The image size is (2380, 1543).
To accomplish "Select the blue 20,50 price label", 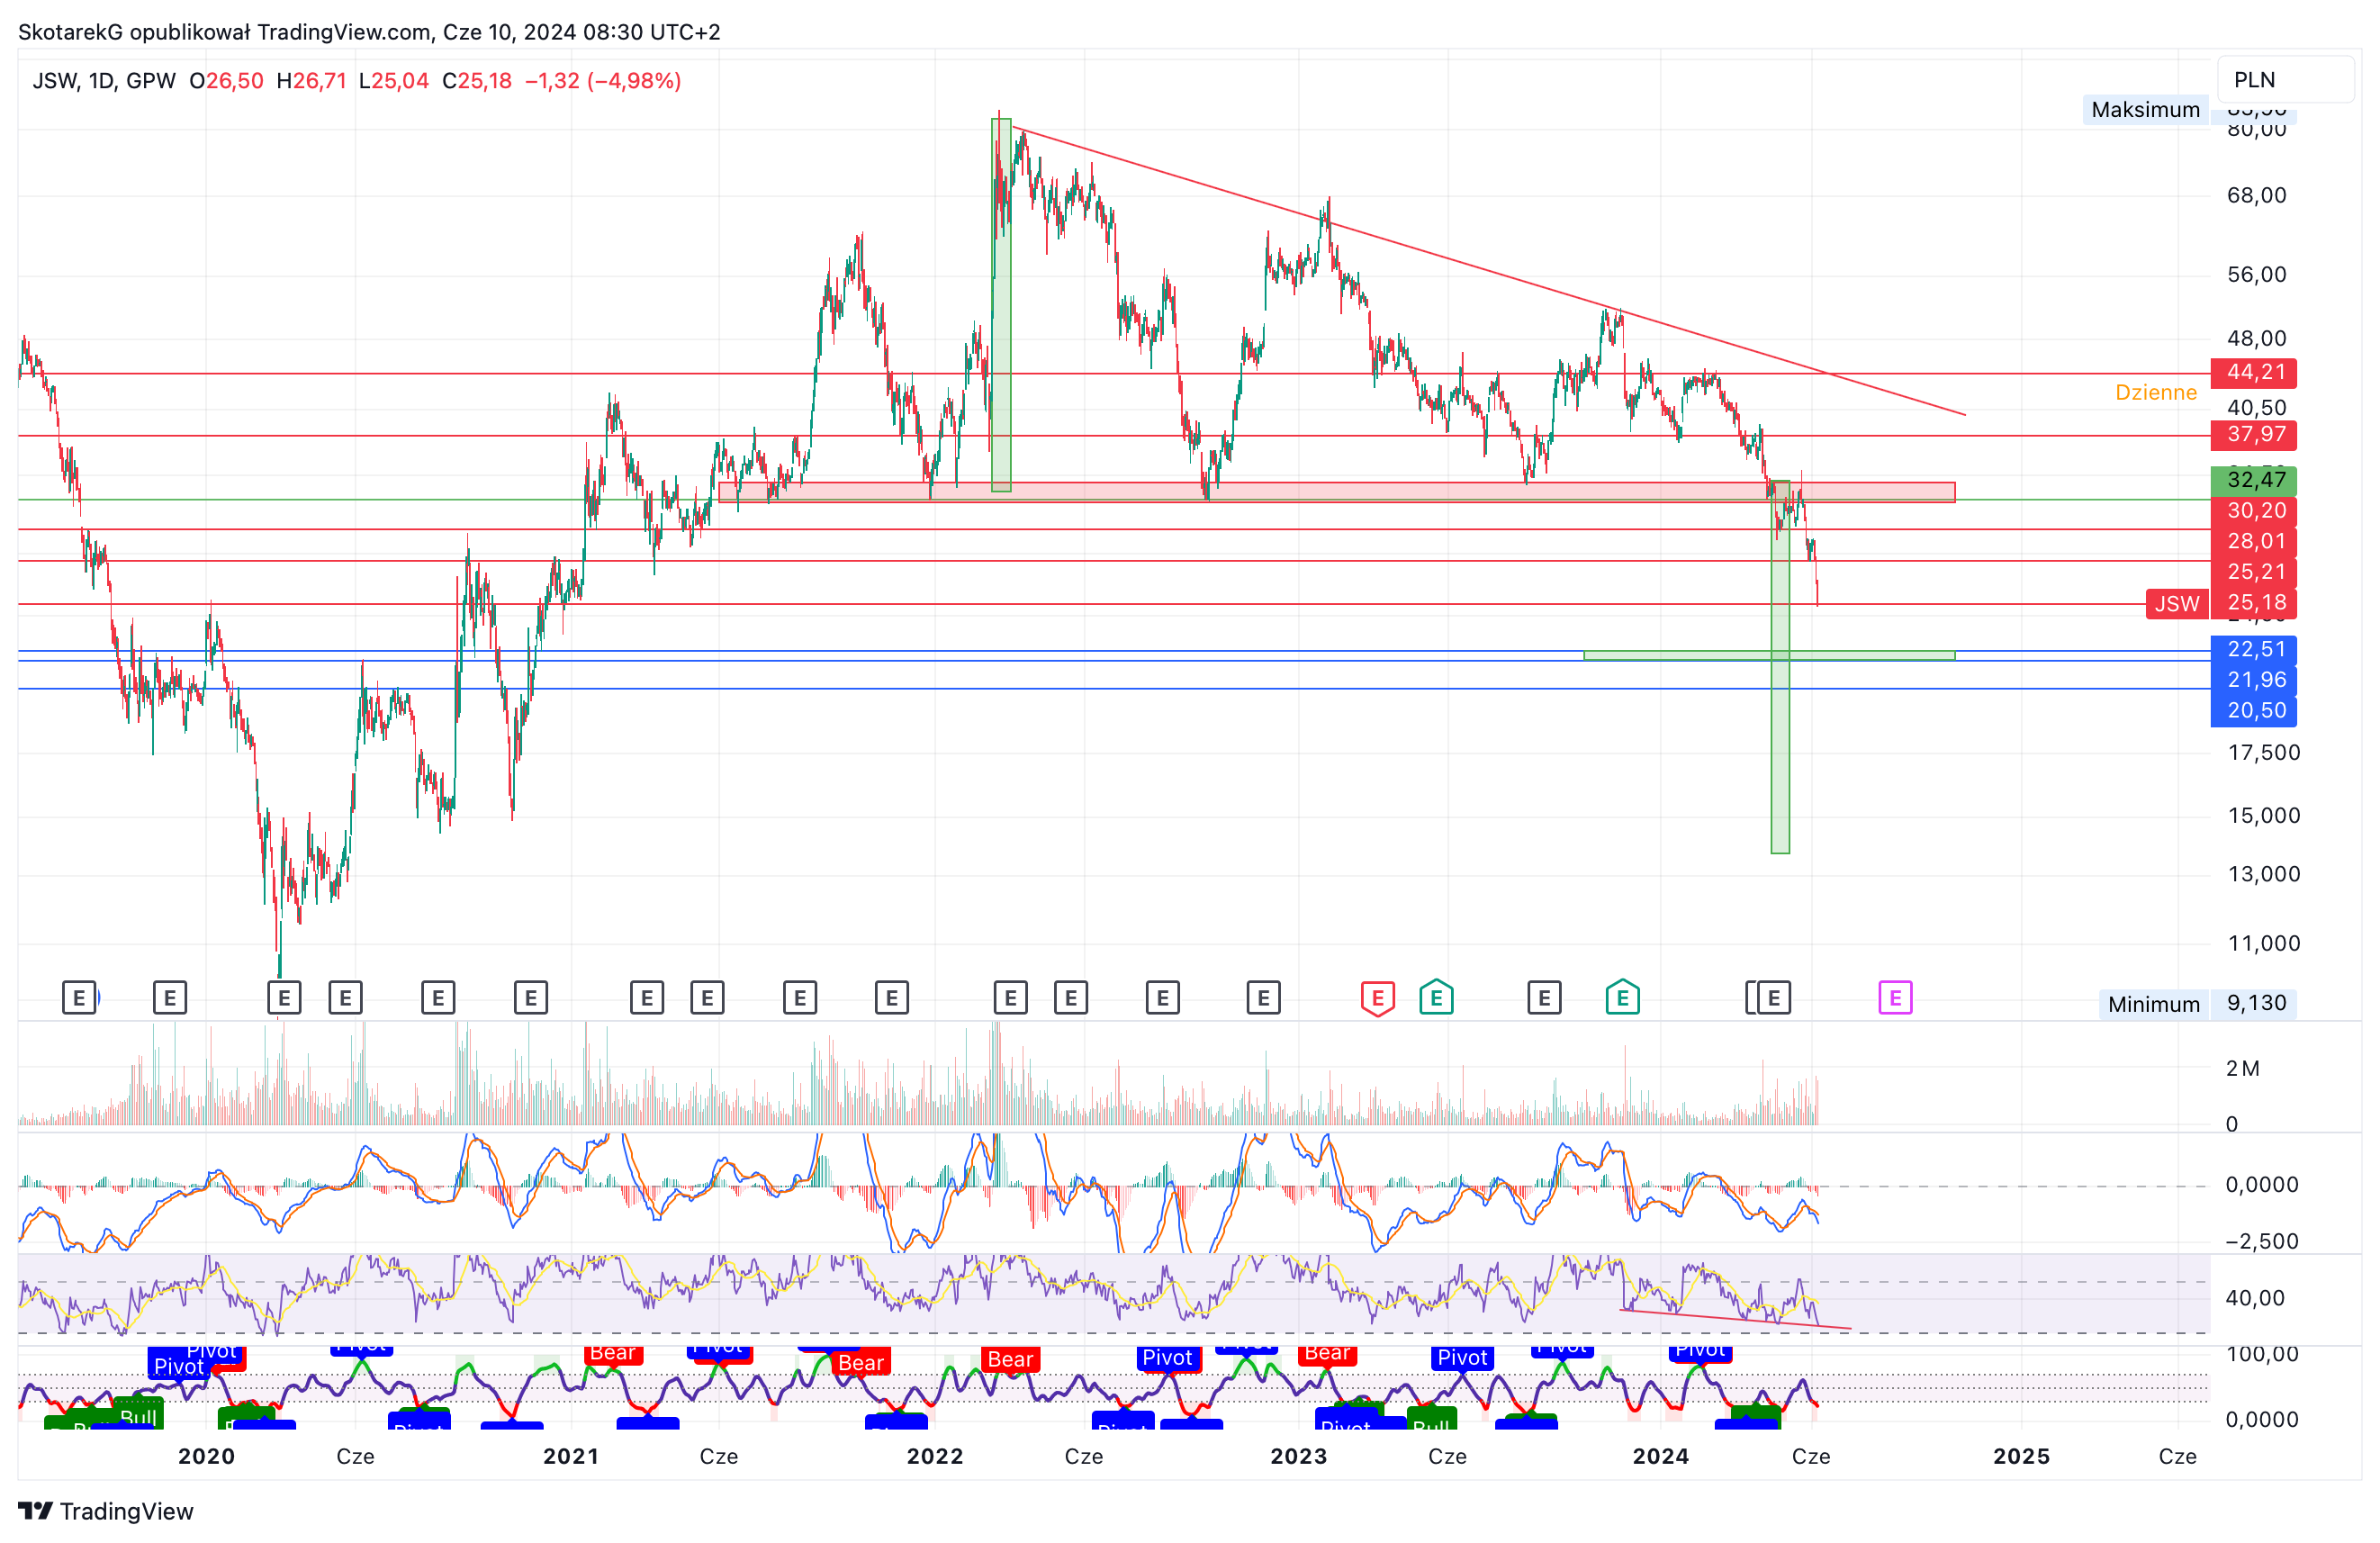I will (2255, 710).
